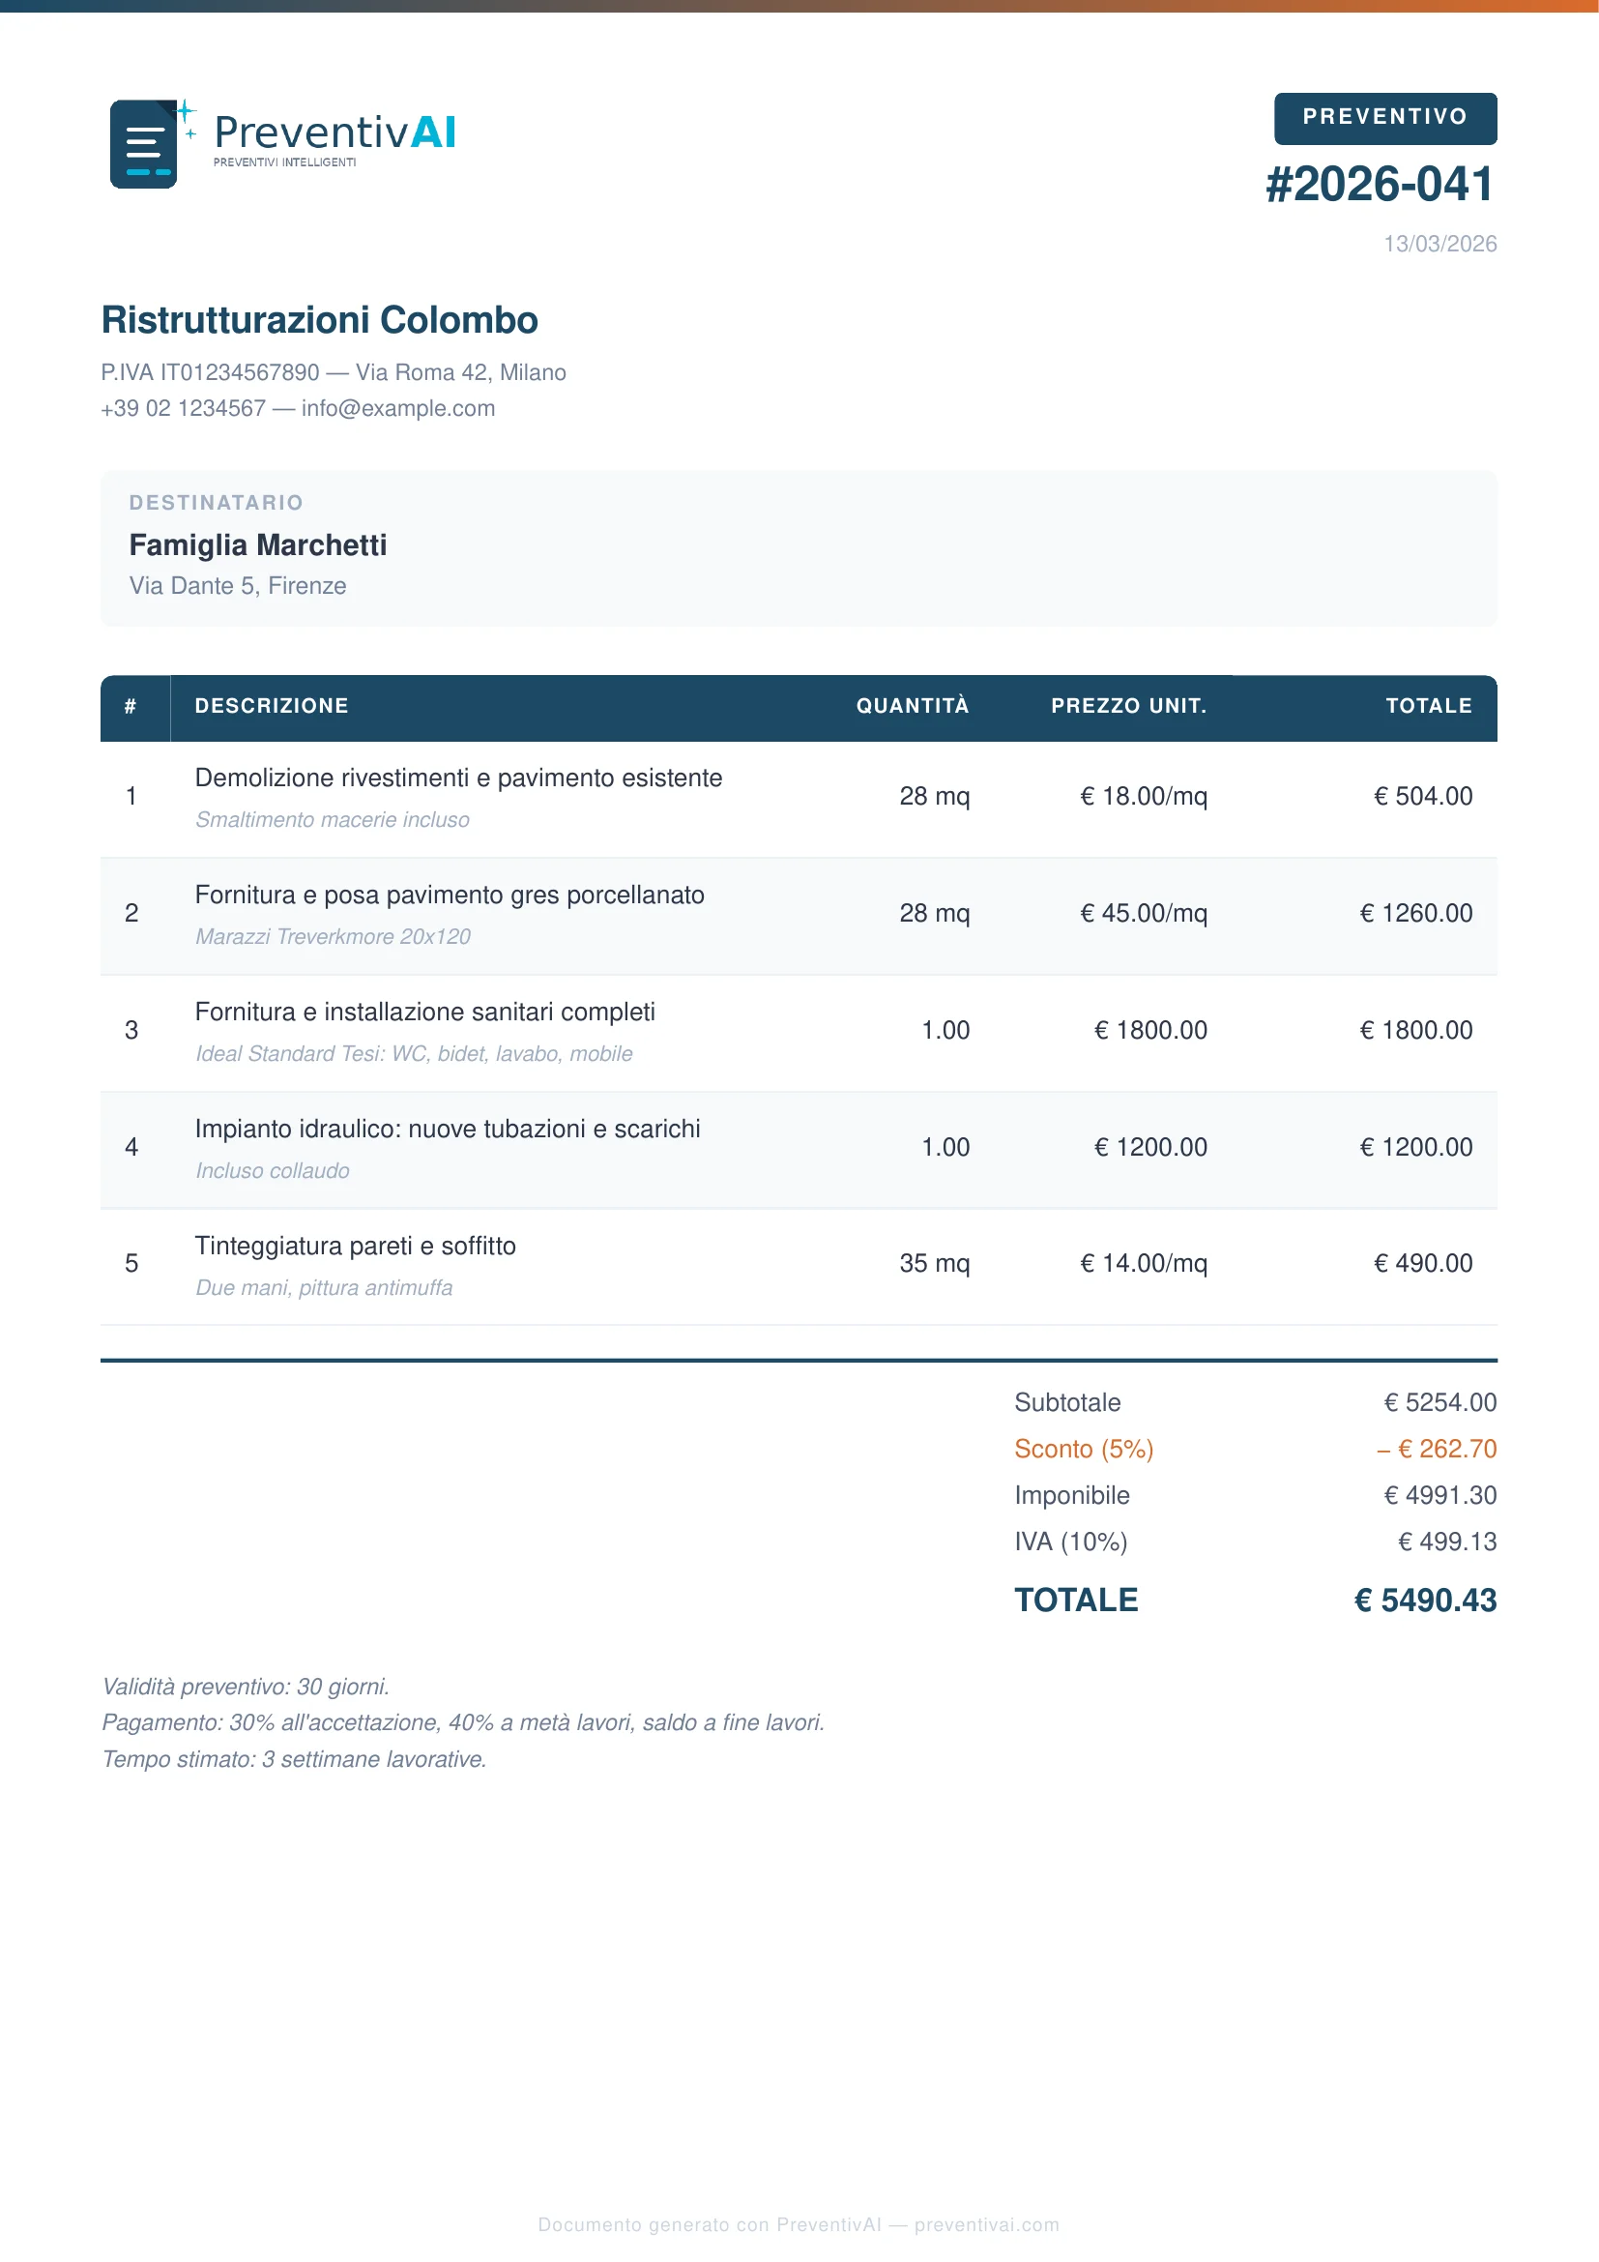Click the grand total amount € 5490.43
This screenshot has width=1599, height=2262.
1425,1601
